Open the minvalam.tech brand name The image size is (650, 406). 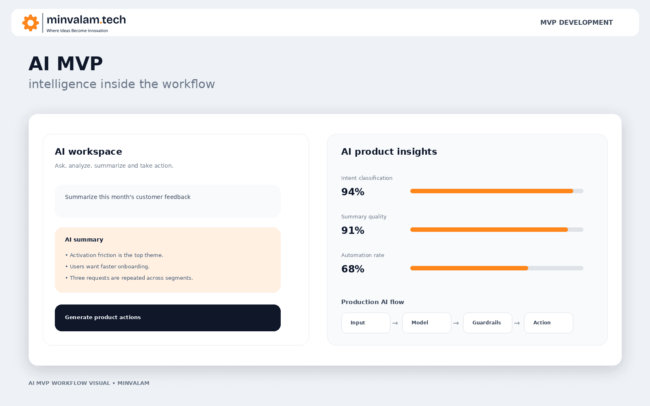(86, 19)
